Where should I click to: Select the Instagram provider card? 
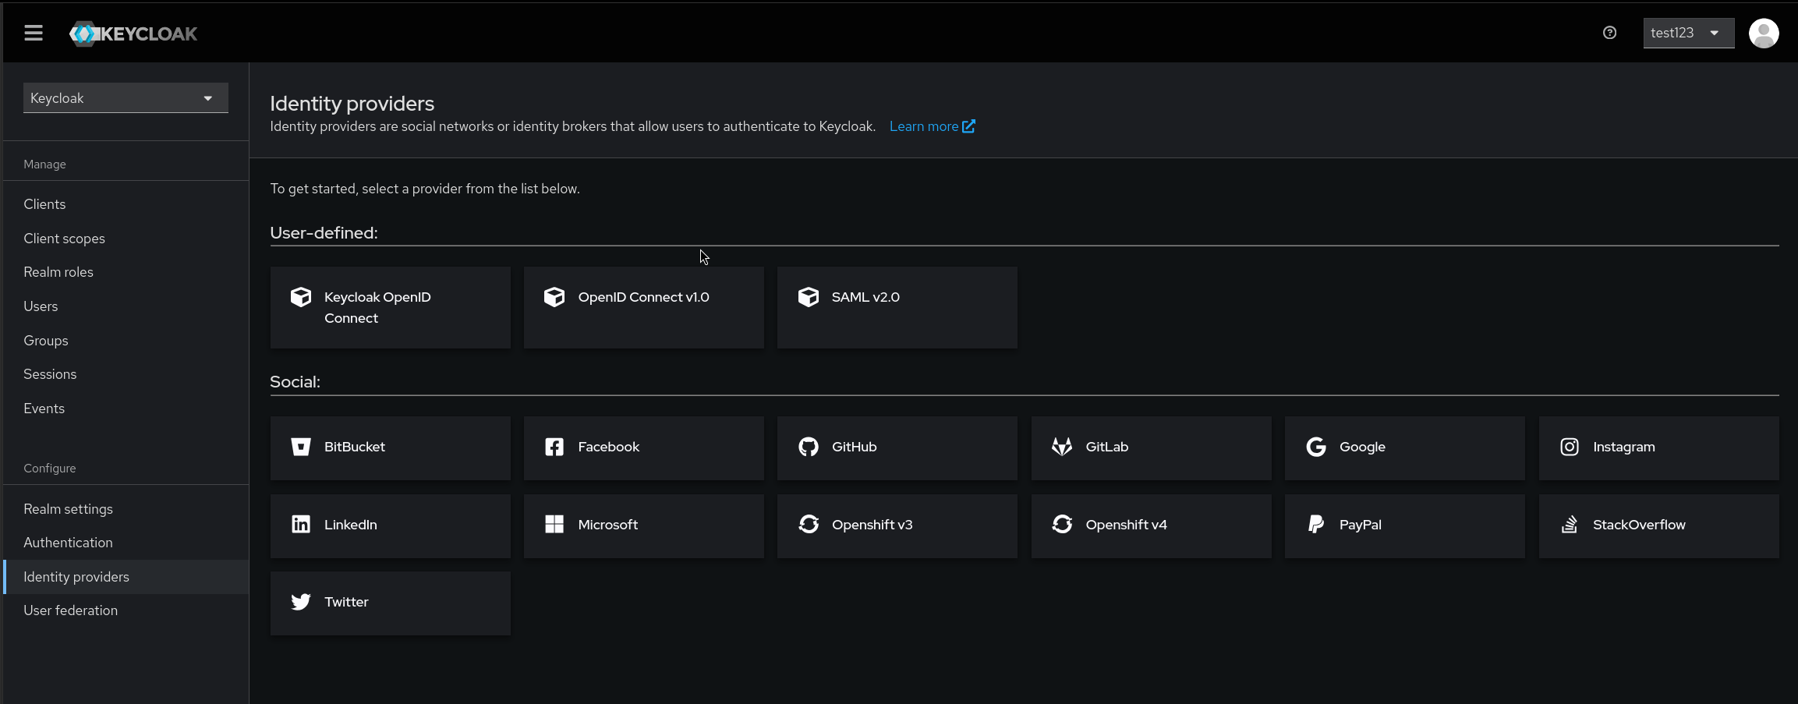[x=1658, y=448]
